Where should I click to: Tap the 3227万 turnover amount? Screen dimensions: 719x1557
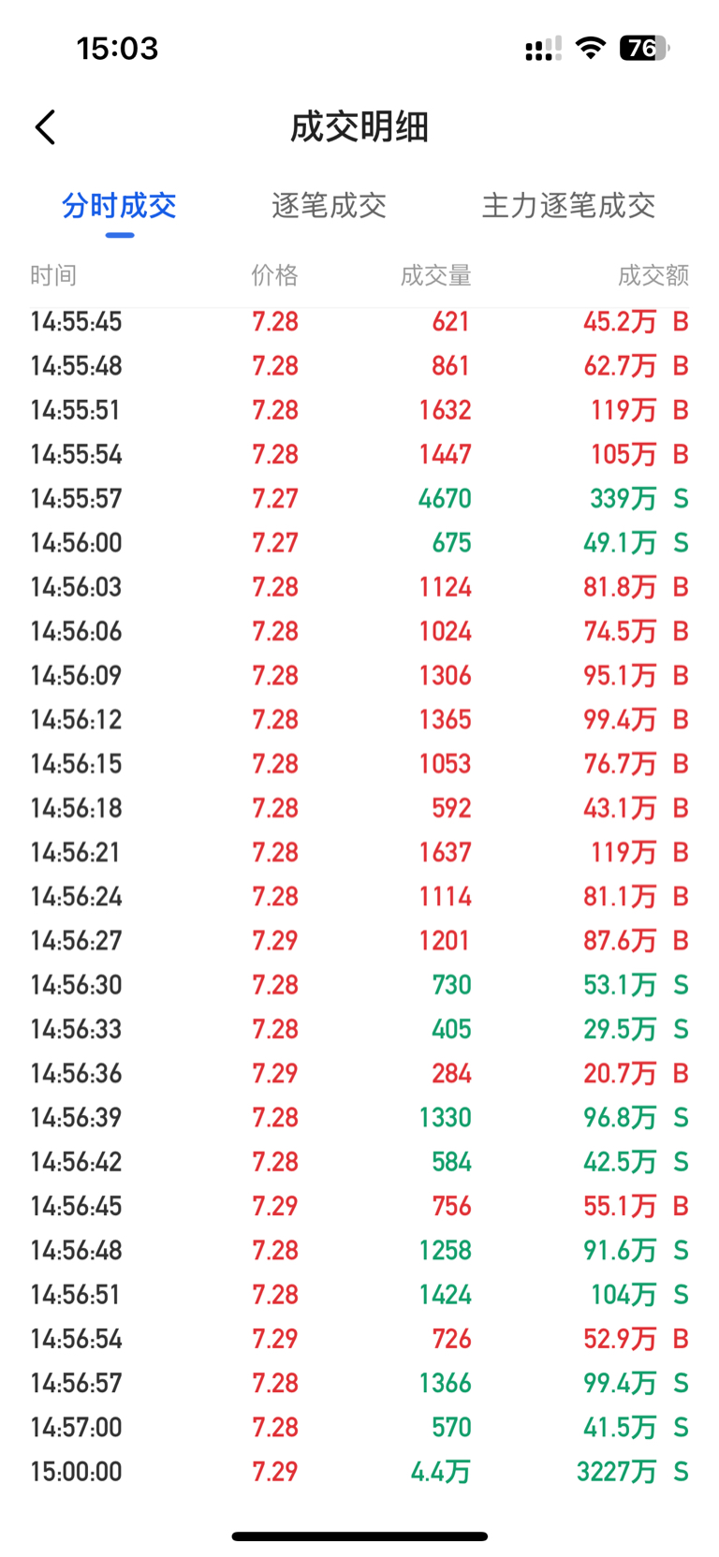616,1472
